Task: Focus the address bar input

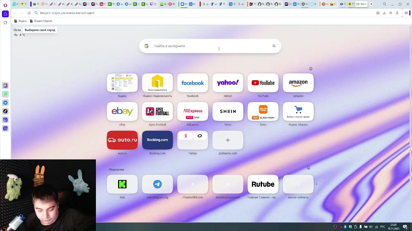Action: 206,13
